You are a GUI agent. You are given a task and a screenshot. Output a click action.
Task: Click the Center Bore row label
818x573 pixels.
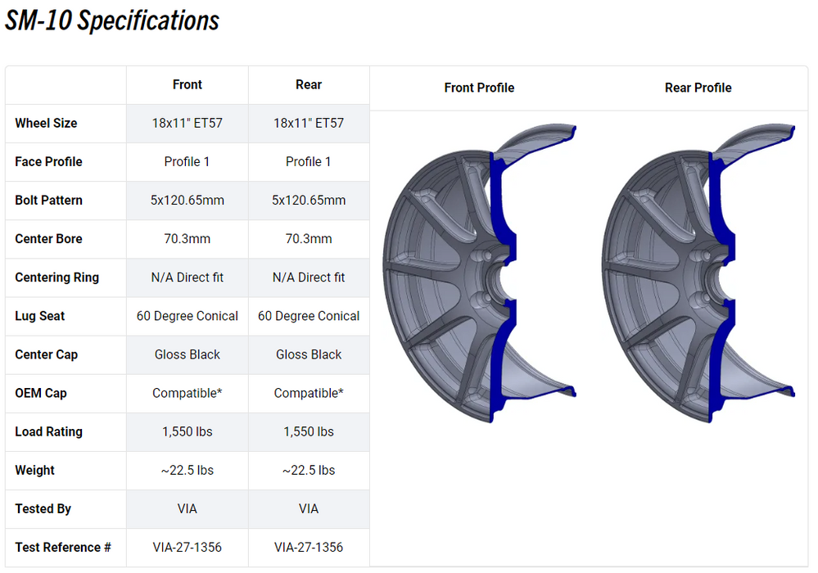[x=47, y=239]
